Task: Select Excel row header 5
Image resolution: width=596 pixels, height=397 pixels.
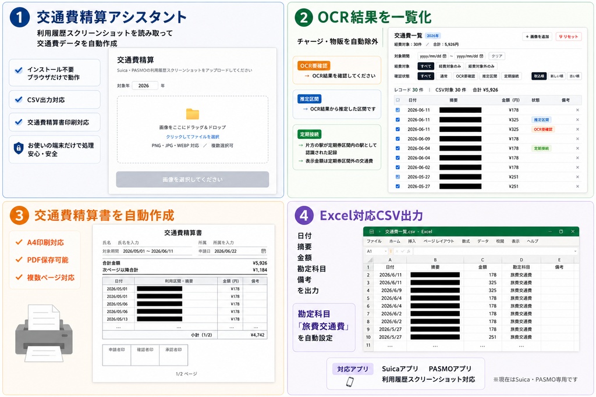Action: [x=368, y=298]
